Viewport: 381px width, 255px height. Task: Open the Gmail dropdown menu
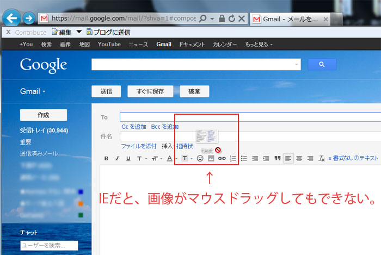[x=33, y=91]
